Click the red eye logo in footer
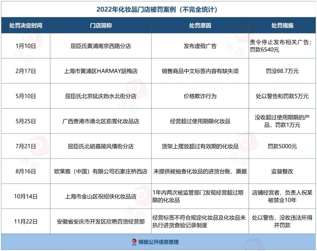 [x=134, y=242]
